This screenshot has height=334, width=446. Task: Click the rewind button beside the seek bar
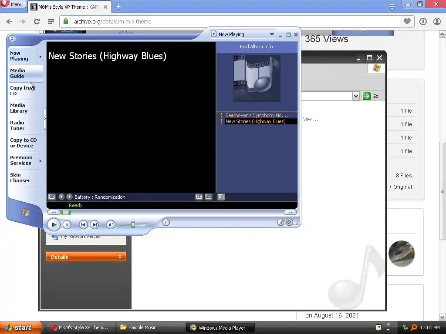pyautogui.click(x=54, y=212)
